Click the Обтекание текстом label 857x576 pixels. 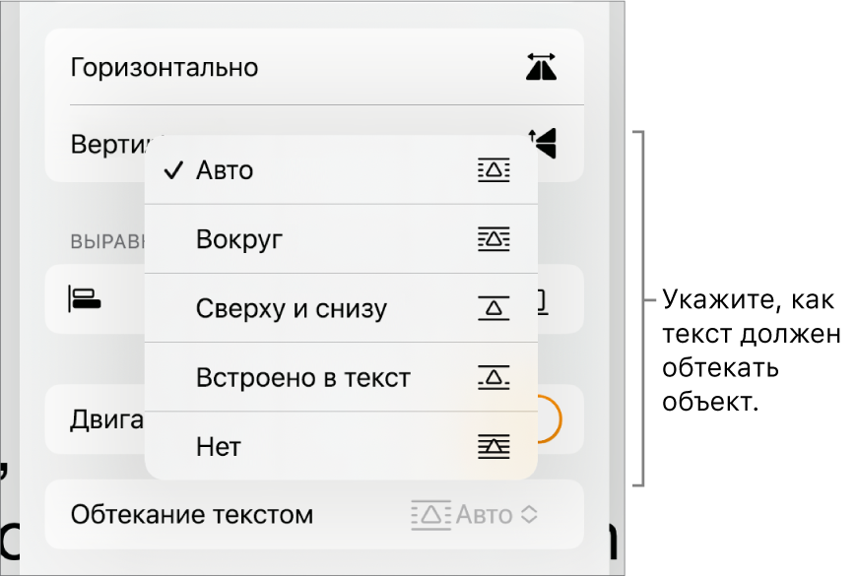192,514
